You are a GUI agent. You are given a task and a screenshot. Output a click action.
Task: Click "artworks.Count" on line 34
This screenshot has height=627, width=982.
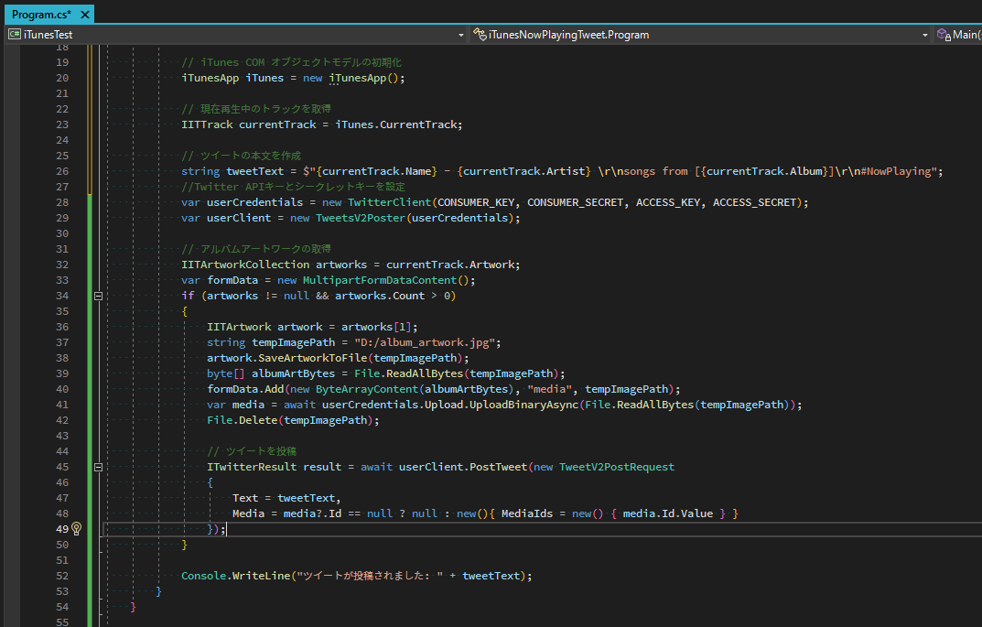pos(380,296)
